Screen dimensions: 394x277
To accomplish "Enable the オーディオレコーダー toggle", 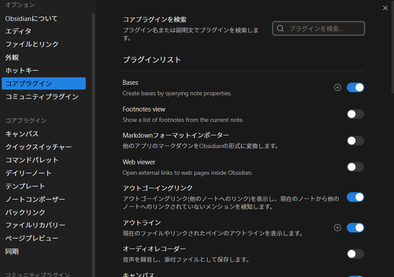I will click(x=355, y=254).
